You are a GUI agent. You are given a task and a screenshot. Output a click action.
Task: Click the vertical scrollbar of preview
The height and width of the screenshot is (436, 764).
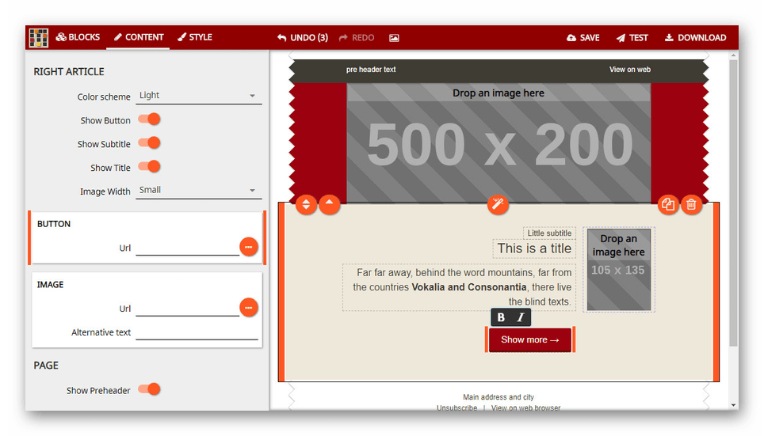coord(733,203)
